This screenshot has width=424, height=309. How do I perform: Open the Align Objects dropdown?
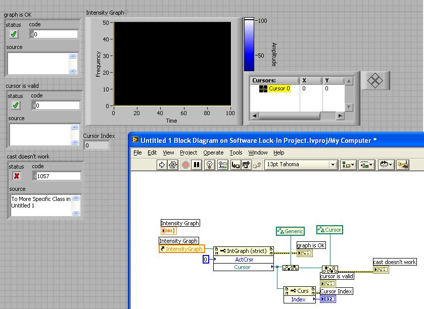tap(348, 165)
